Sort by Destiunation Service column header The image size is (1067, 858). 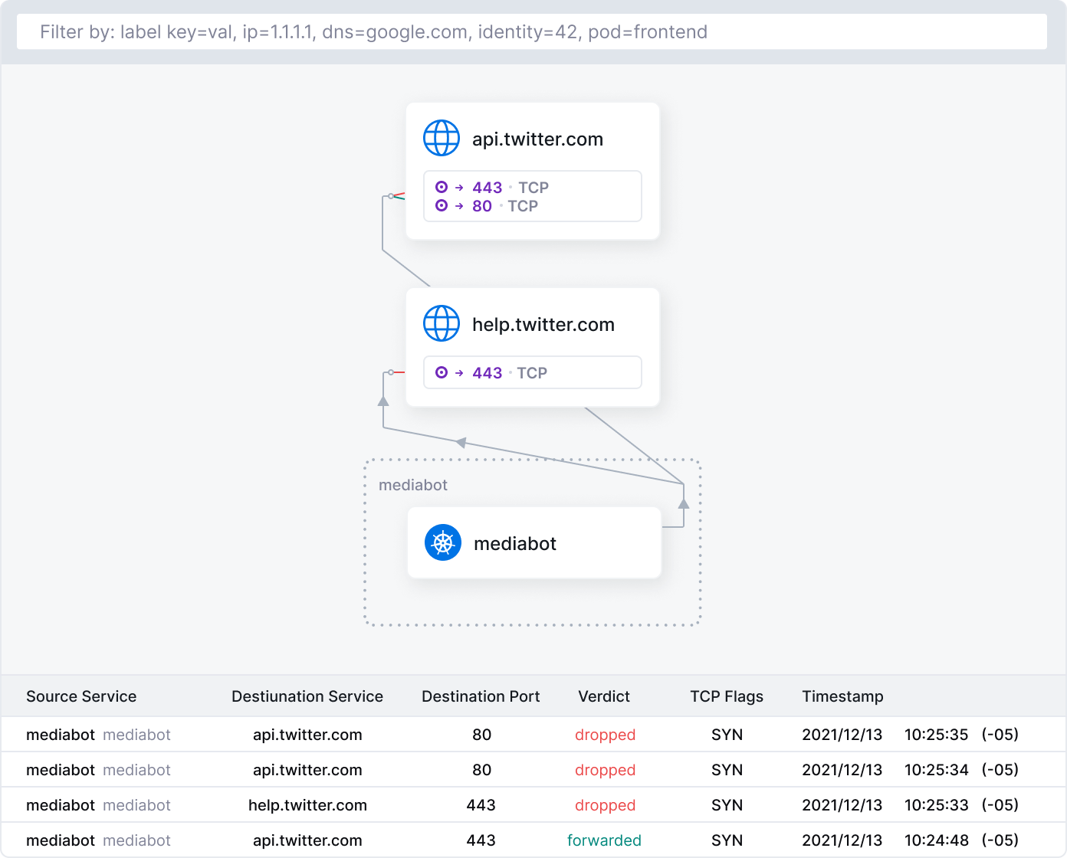pyautogui.click(x=307, y=696)
